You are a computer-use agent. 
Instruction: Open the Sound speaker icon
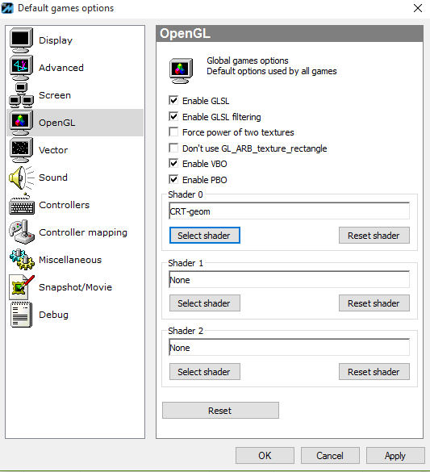pos(22,178)
